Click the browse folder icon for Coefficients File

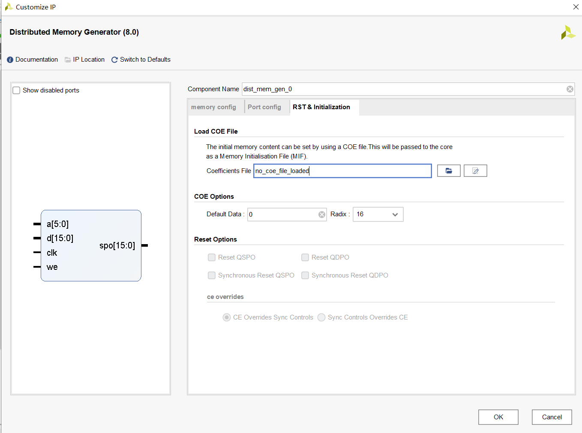click(x=449, y=171)
